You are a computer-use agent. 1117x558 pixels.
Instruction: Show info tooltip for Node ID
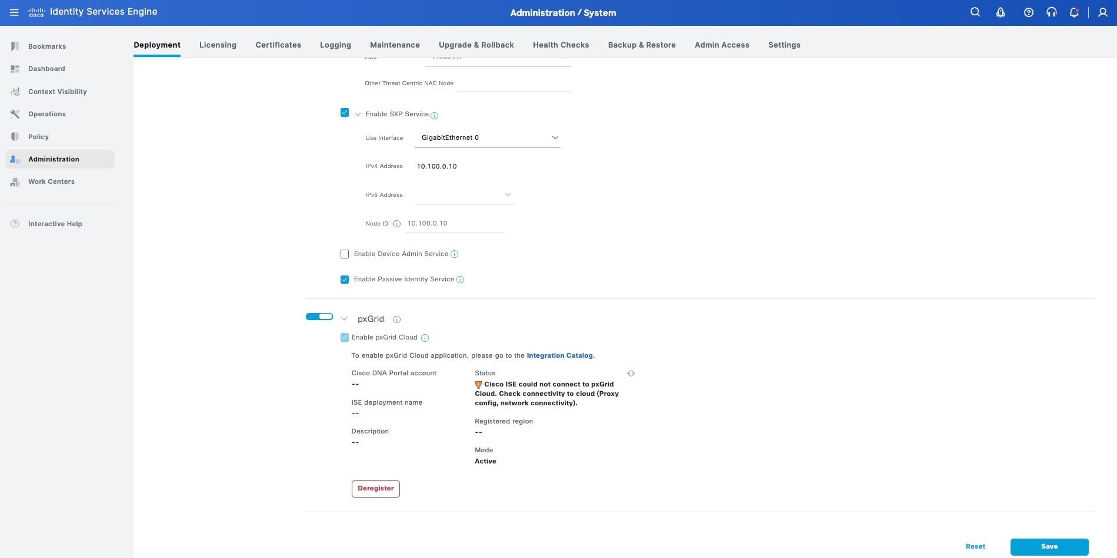396,224
